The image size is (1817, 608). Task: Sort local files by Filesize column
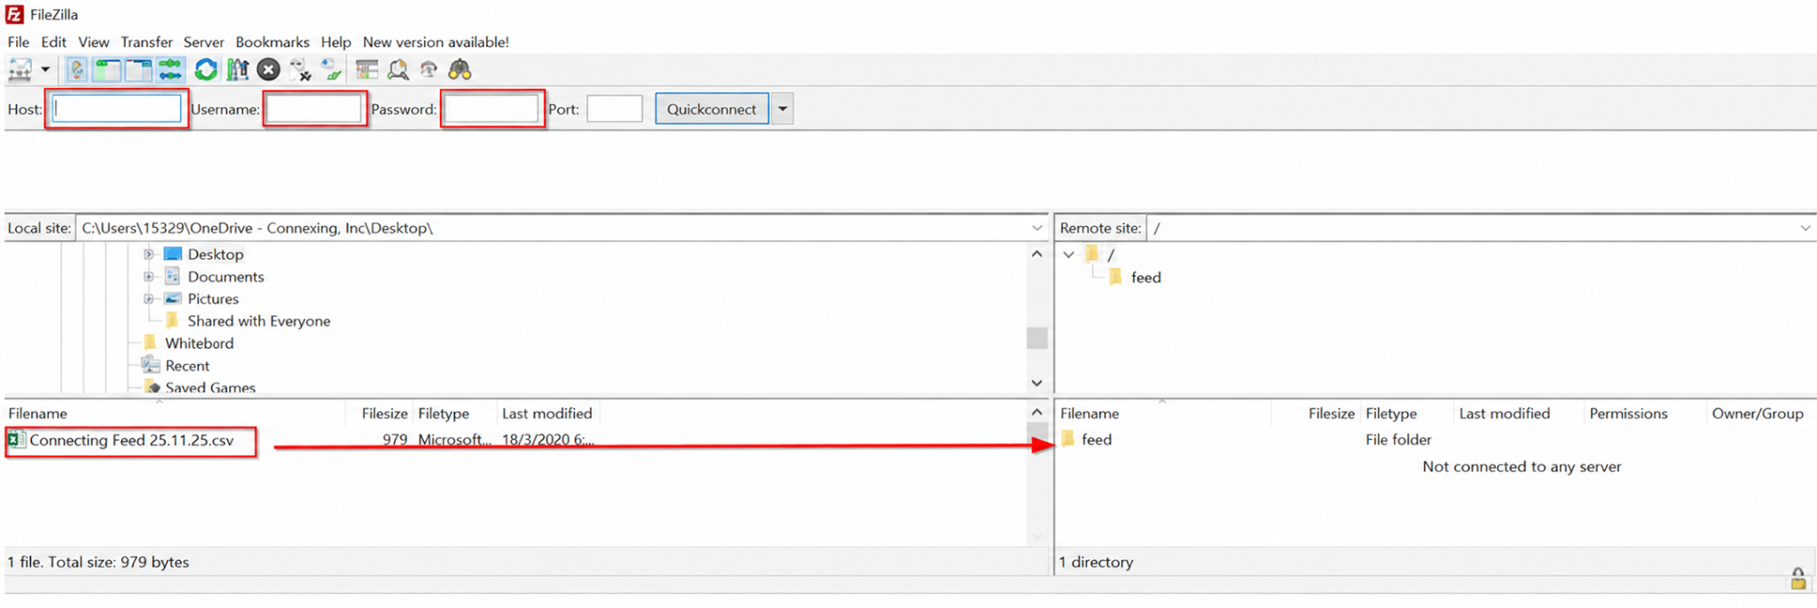pos(384,414)
